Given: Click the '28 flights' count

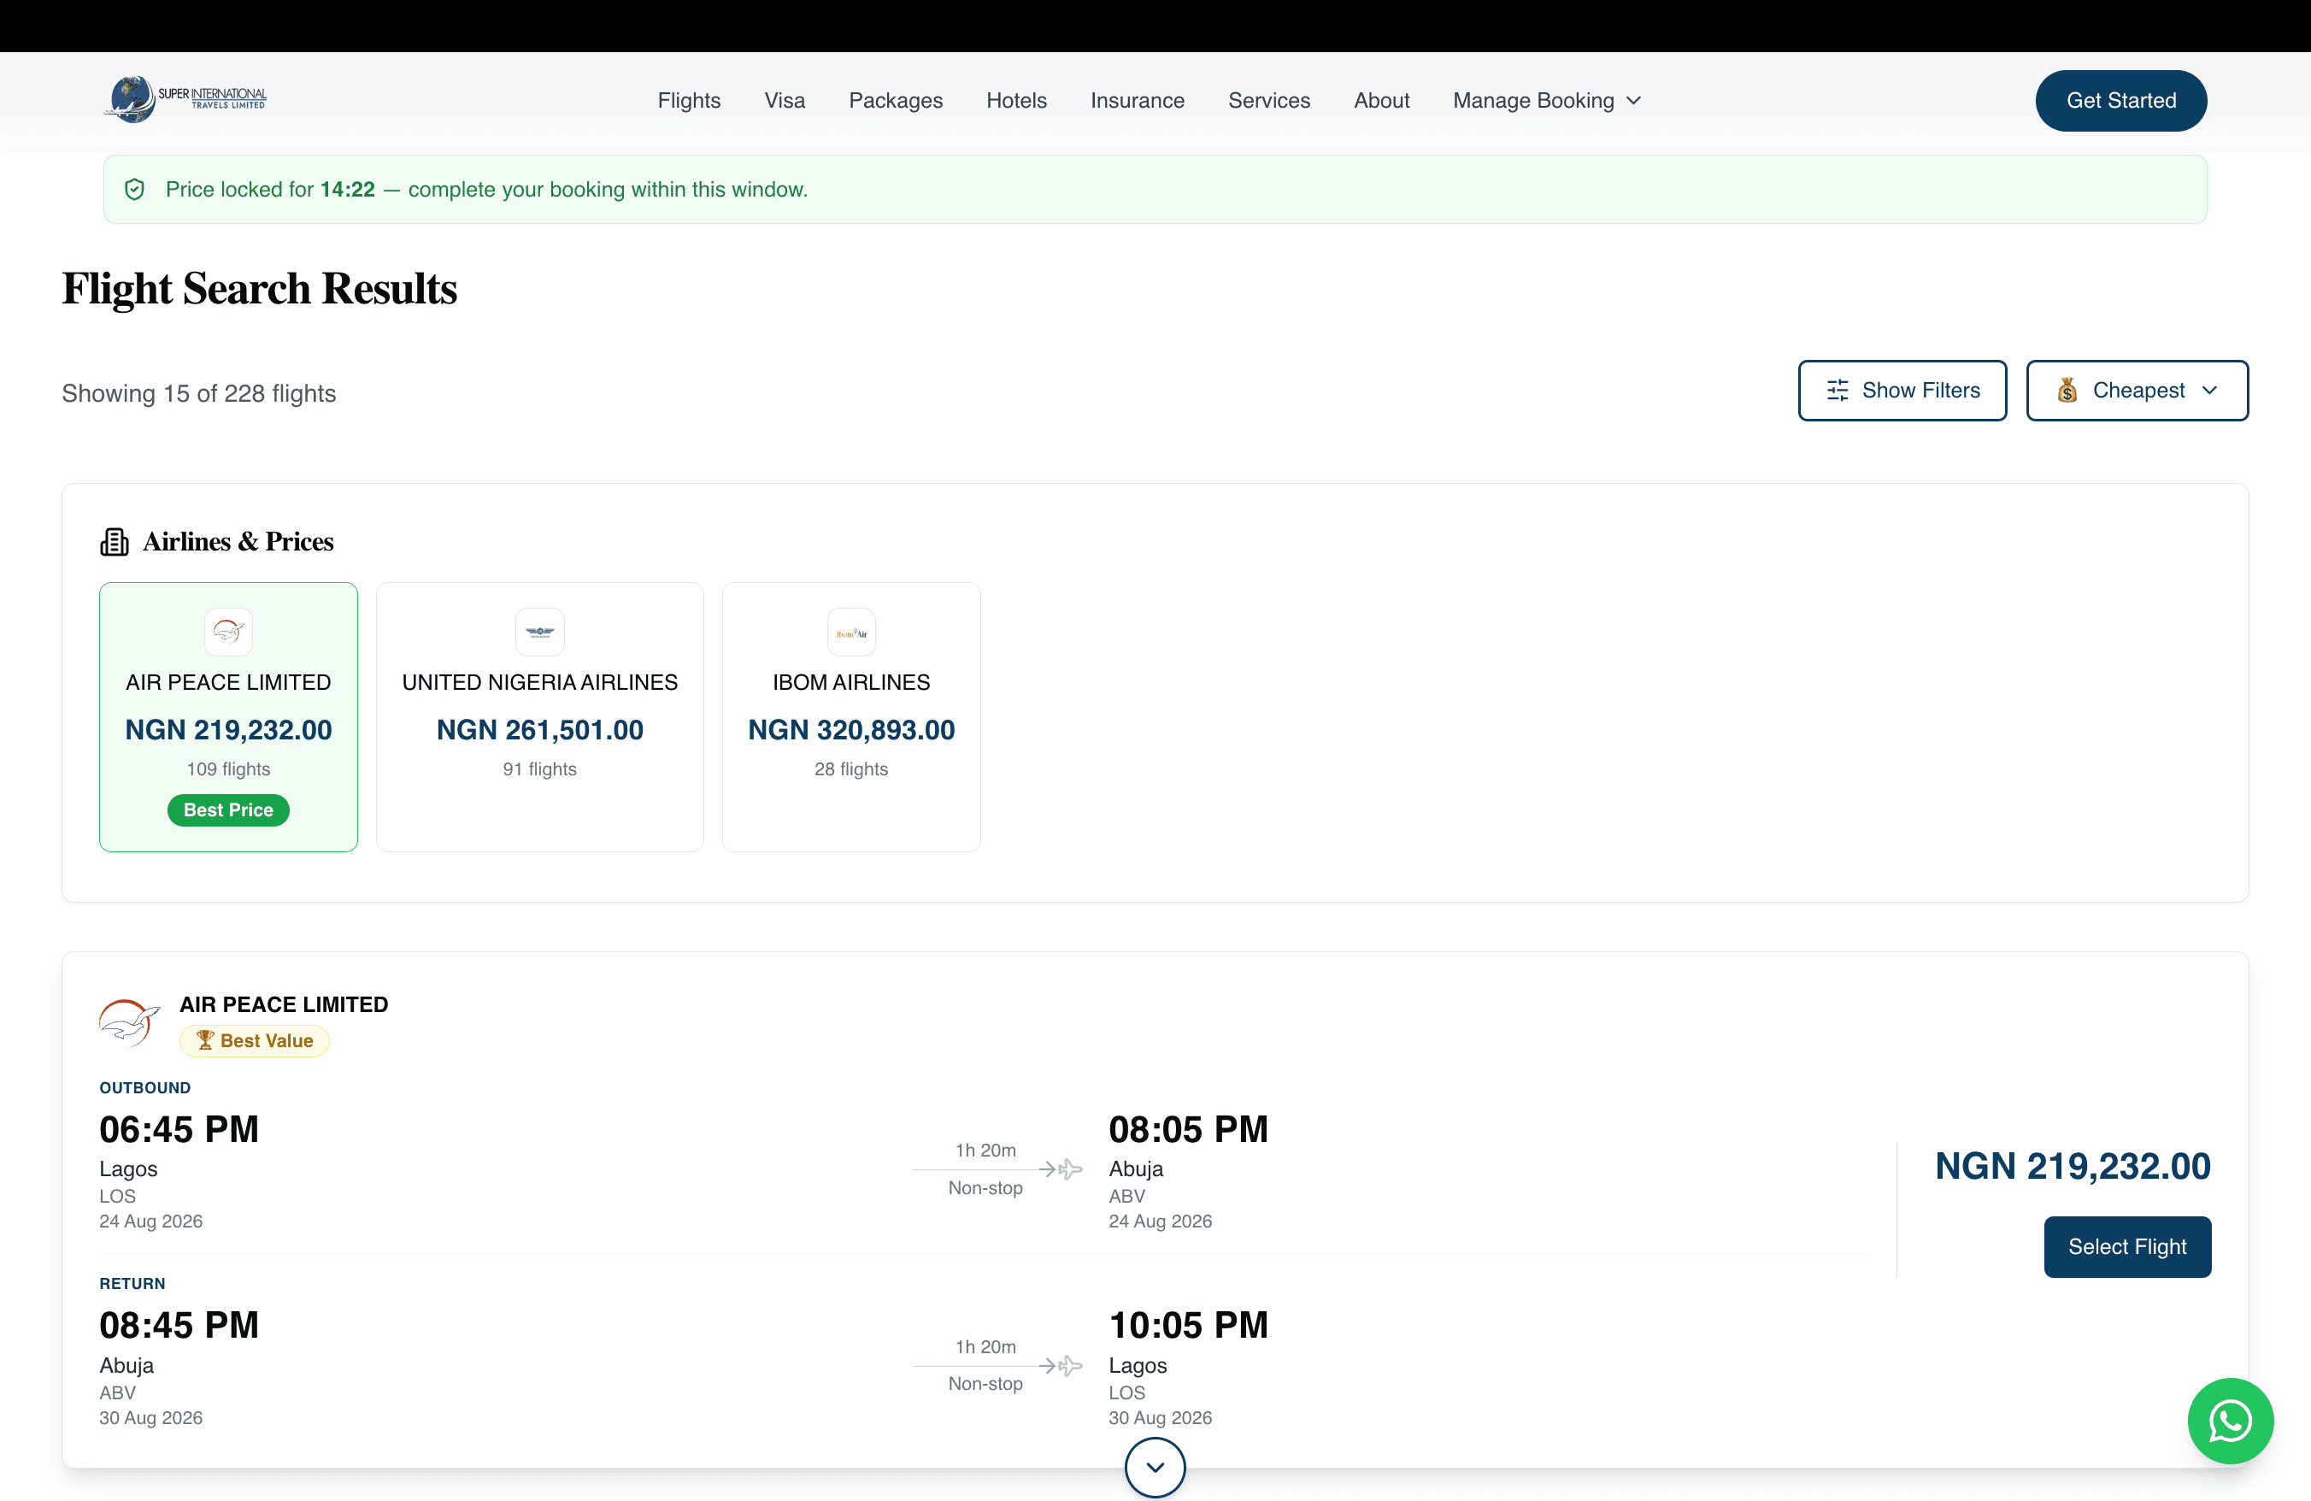Looking at the screenshot, I should point(851,769).
